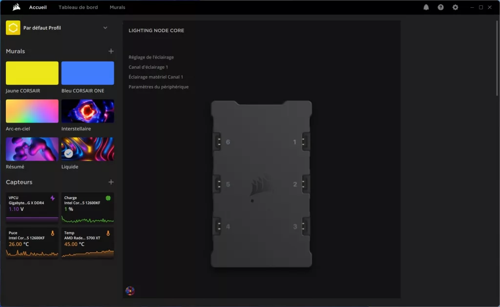Select port 3 connector on the node
Image resolution: width=500 pixels, height=307 pixels.
[x=306, y=226]
